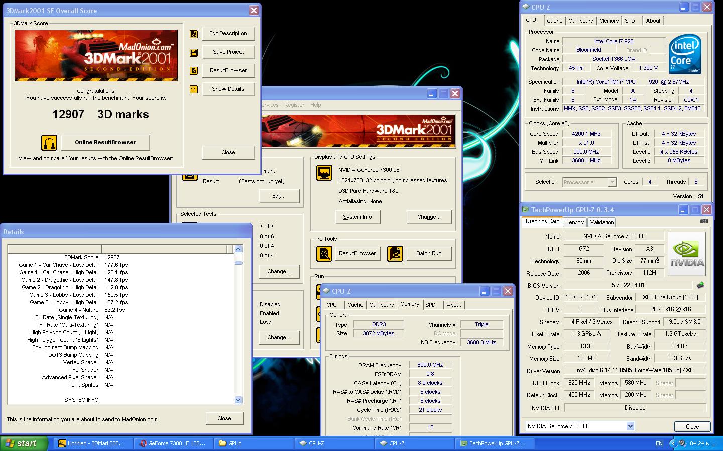Open the GPU selection dropdown in GPU-Z
Screen dimensions: 723x451
click(631, 426)
